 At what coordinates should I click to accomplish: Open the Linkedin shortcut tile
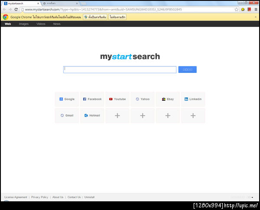[x=193, y=99]
